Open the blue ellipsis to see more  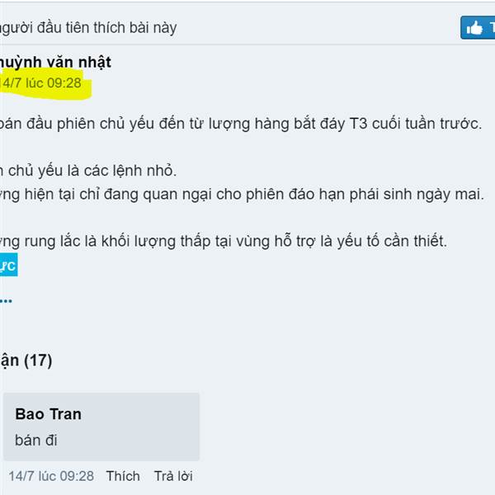[x=6, y=301]
